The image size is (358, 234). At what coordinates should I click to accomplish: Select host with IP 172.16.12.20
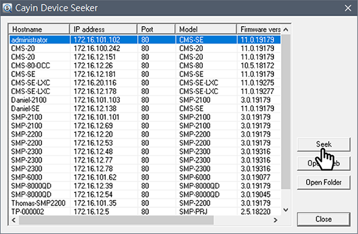pos(145,135)
